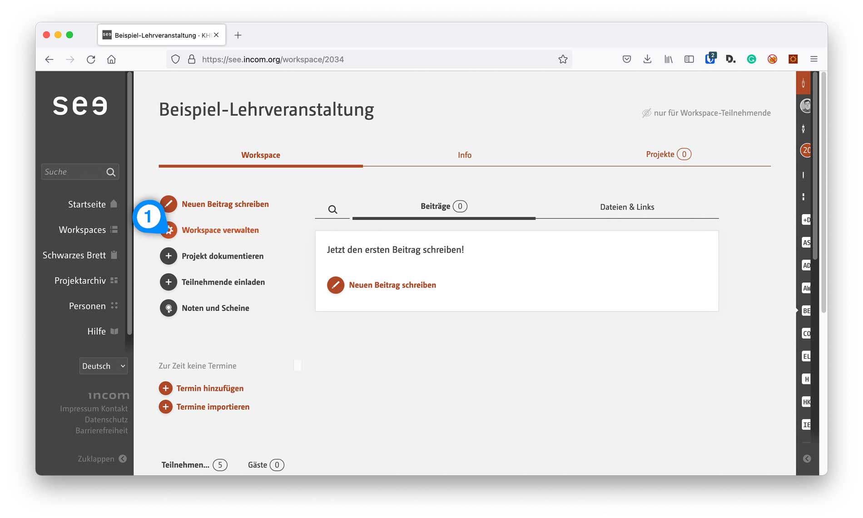Click the plus icon for Projekt dokumentieren

(169, 256)
